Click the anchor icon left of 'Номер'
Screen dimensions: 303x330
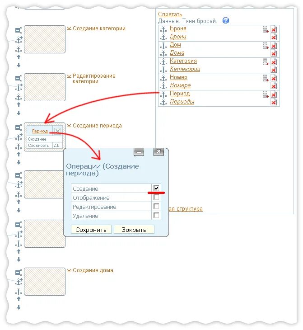(x=163, y=78)
